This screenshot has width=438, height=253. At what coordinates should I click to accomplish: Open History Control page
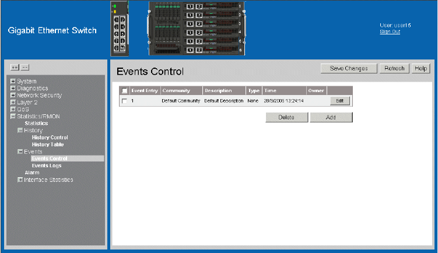coord(50,138)
